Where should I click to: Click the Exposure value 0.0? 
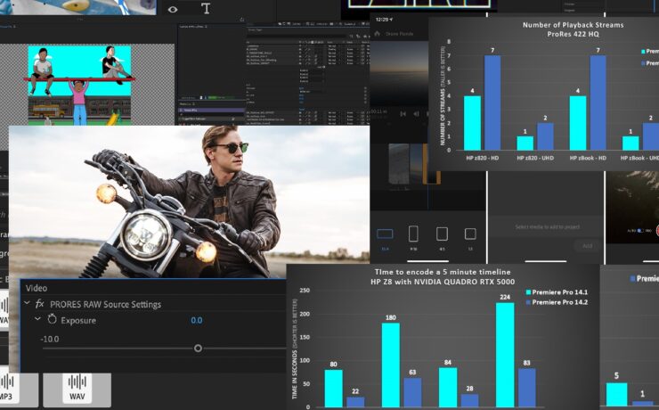click(x=196, y=321)
